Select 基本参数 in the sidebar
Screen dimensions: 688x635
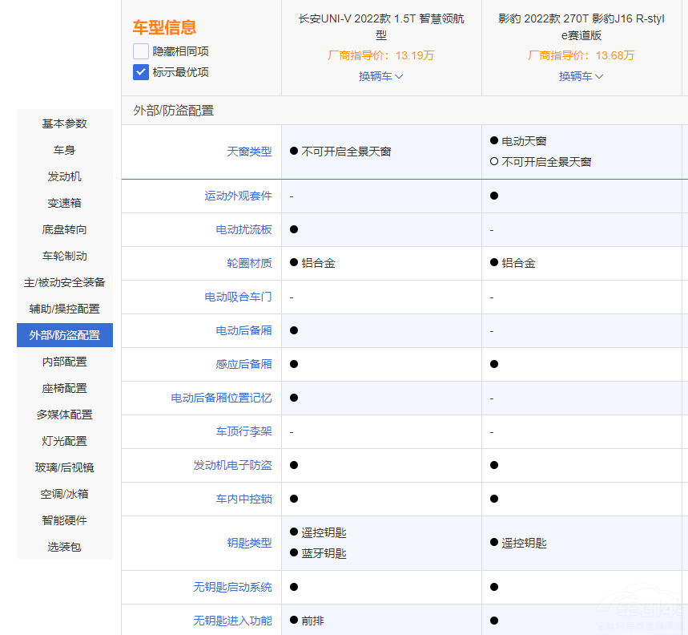pyautogui.click(x=65, y=123)
